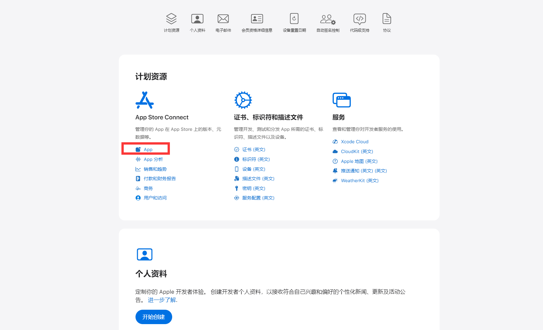543x330 pixels.
Task: Click the checkmark seal icon beside 证书
Action: [x=237, y=149]
